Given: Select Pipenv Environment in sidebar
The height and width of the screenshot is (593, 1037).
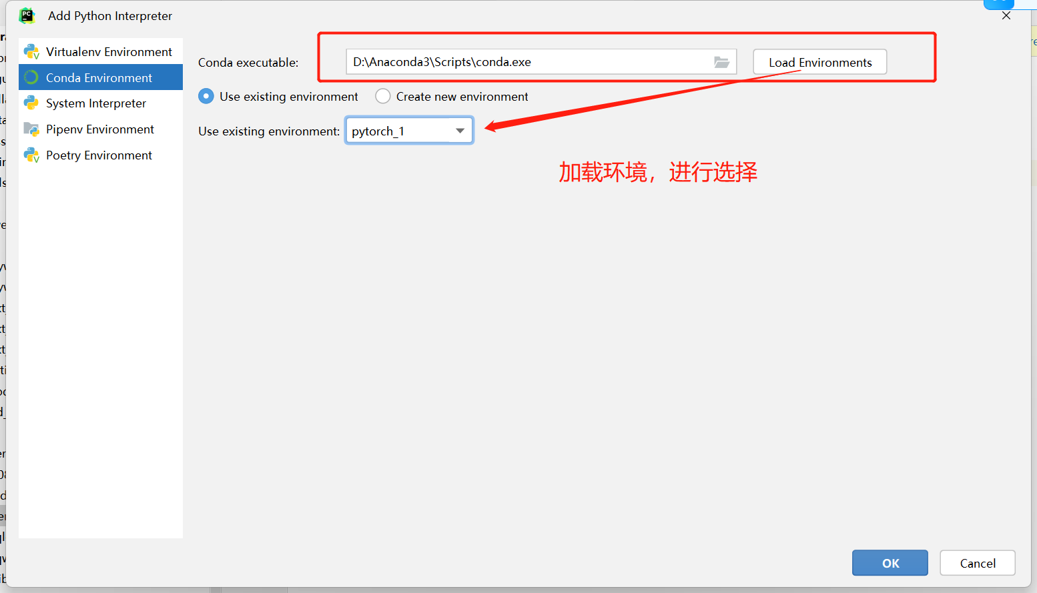Looking at the screenshot, I should 101,129.
